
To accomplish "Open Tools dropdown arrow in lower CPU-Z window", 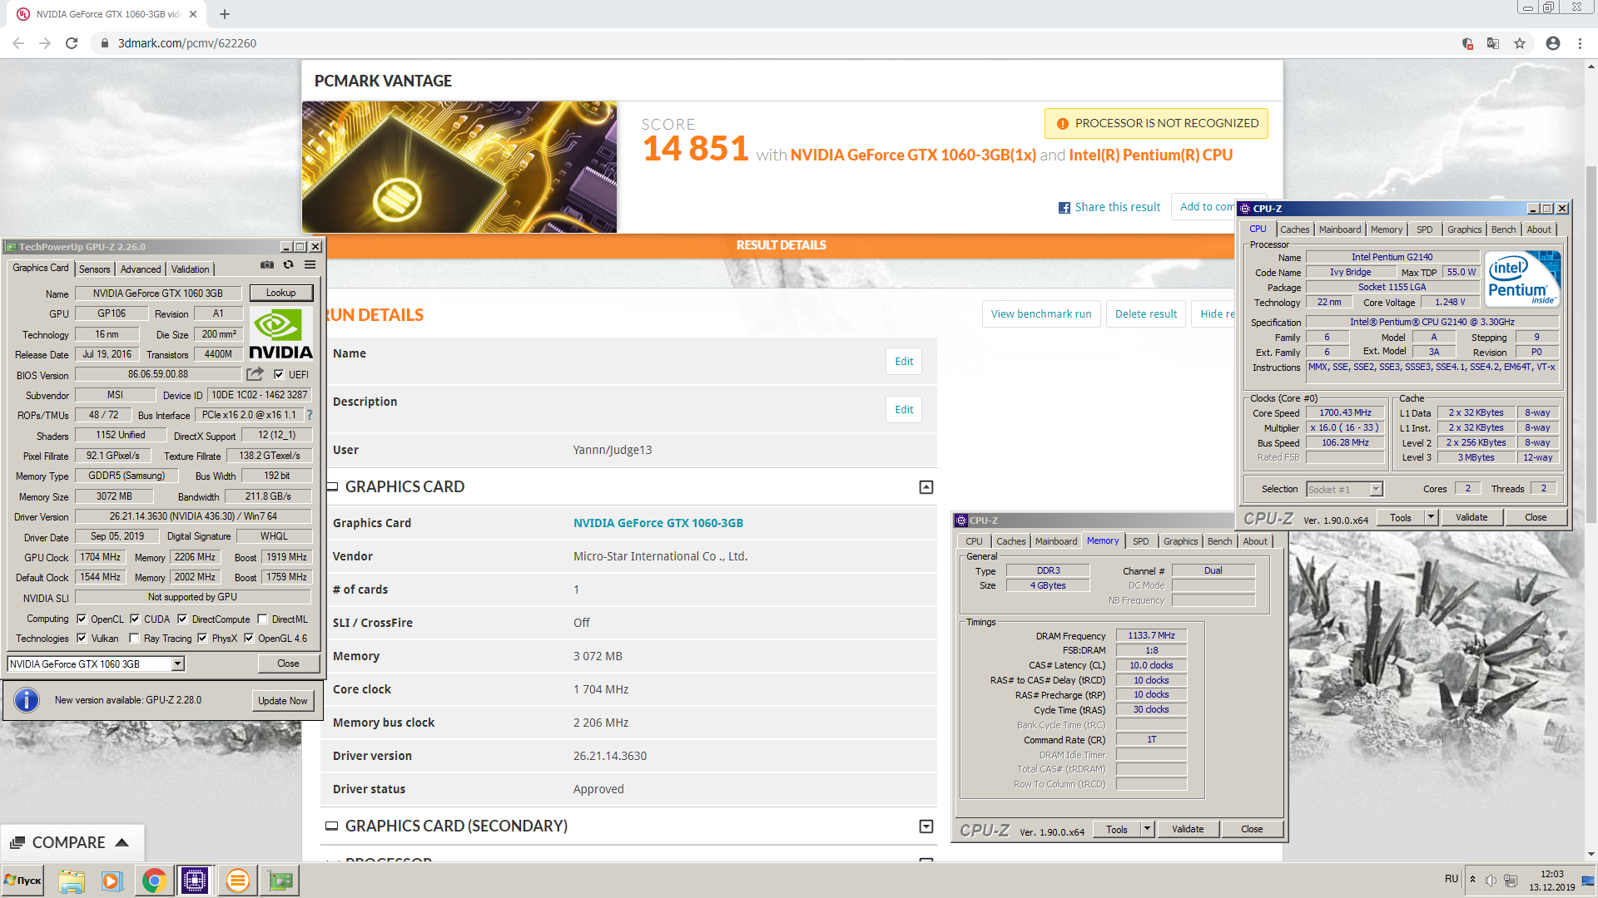I will (1148, 829).
